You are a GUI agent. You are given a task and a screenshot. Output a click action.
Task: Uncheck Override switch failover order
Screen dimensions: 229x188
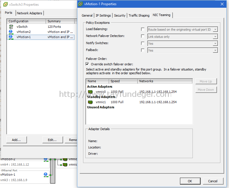(x=87, y=64)
